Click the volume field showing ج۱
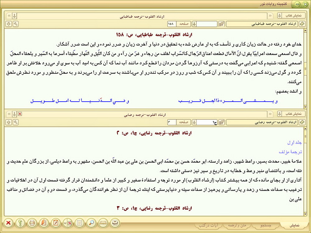Viewport: 311px width, 233px height. (207, 122)
